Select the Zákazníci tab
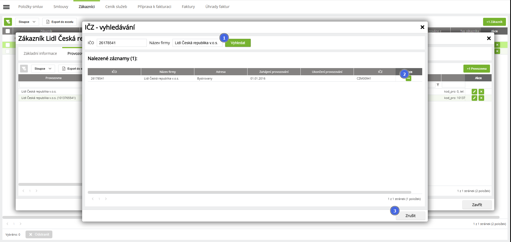 point(87,7)
